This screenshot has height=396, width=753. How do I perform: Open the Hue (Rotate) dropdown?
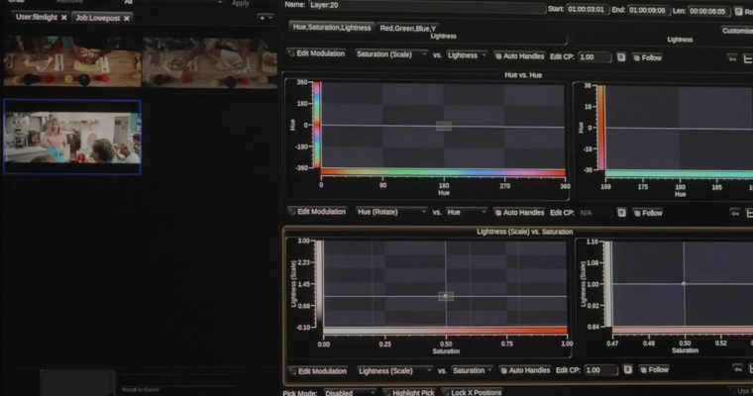pyautogui.click(x=391, y=212)
